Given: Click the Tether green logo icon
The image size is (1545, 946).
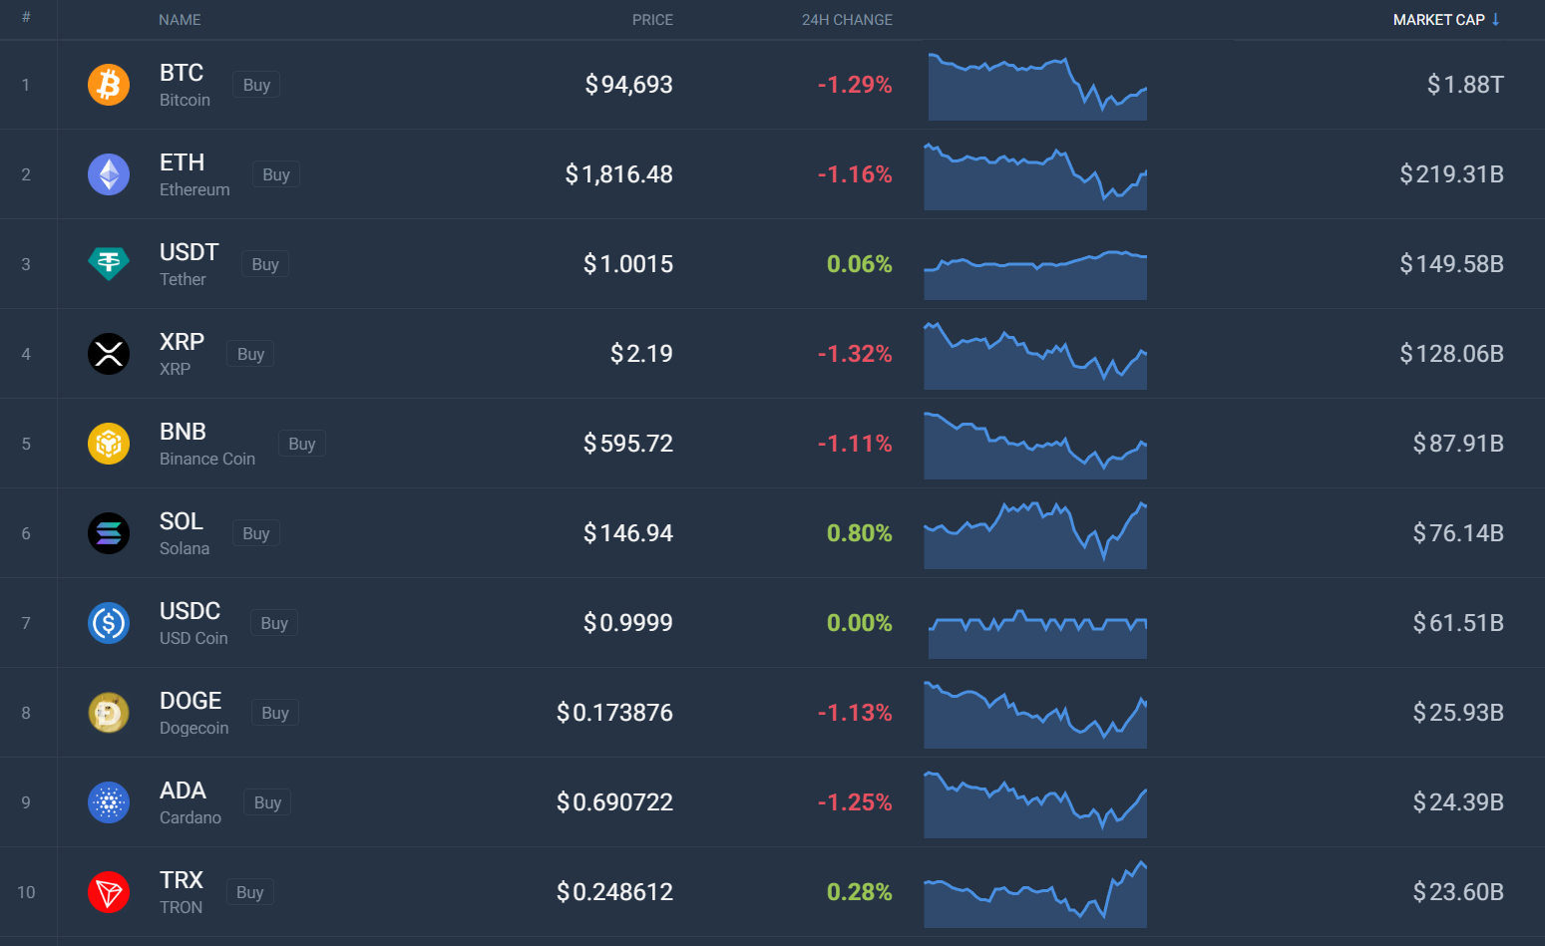Looking at the screenshot, I should coord(109,264).
